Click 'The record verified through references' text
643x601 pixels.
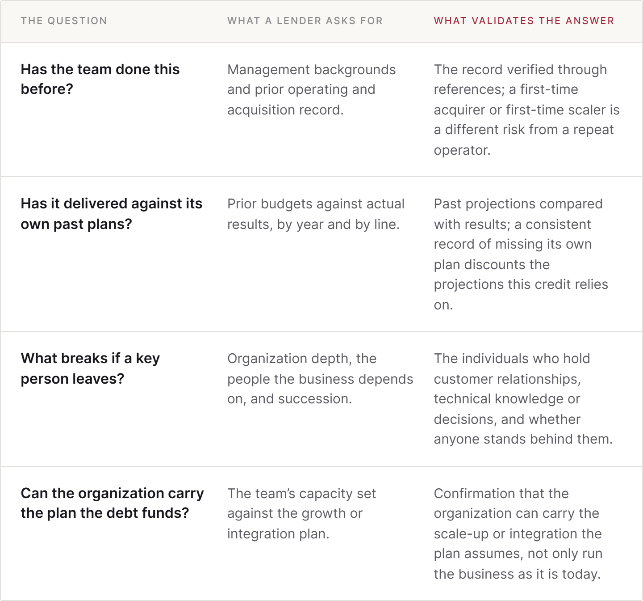coord(527,110)
